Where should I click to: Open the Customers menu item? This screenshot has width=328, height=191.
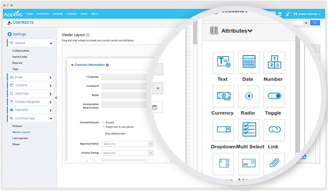point(43,14)
